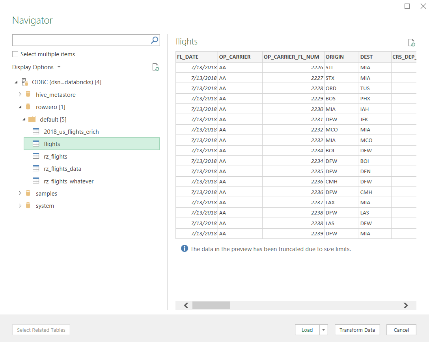Enable the Select multiple items checkbox
Image resolution: width=429 pixels, height=342 pixels.
coord(14,54)
